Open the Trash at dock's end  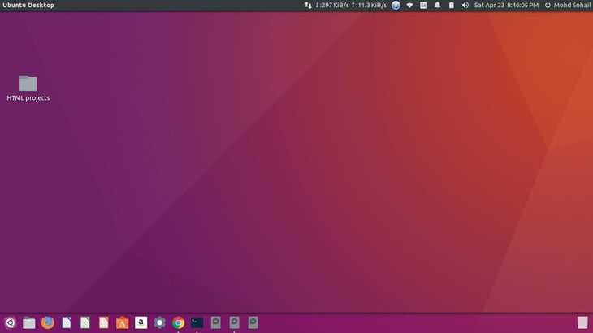pos(582,322)
